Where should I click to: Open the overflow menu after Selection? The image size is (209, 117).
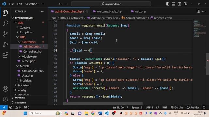tap(43, 4)
